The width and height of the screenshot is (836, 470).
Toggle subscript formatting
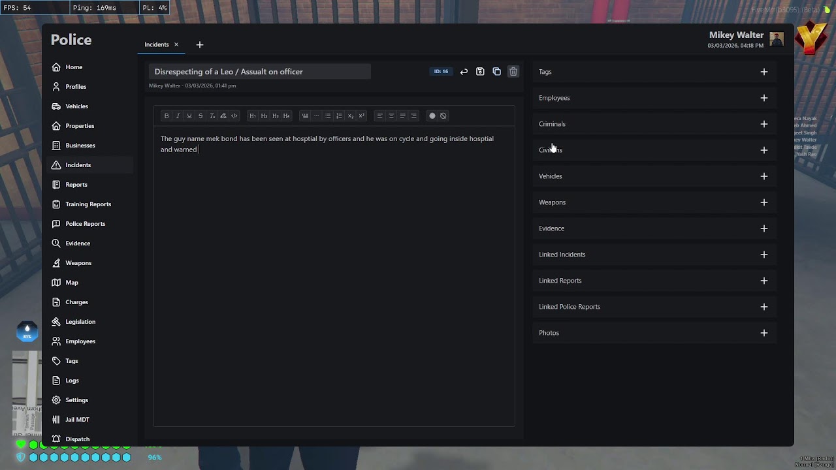click(350, 116)
